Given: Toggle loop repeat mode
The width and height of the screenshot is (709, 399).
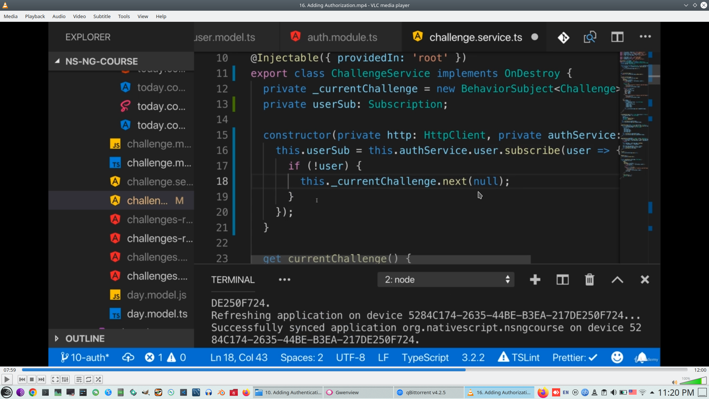Looking at the screenshot, I should point(89,379).
